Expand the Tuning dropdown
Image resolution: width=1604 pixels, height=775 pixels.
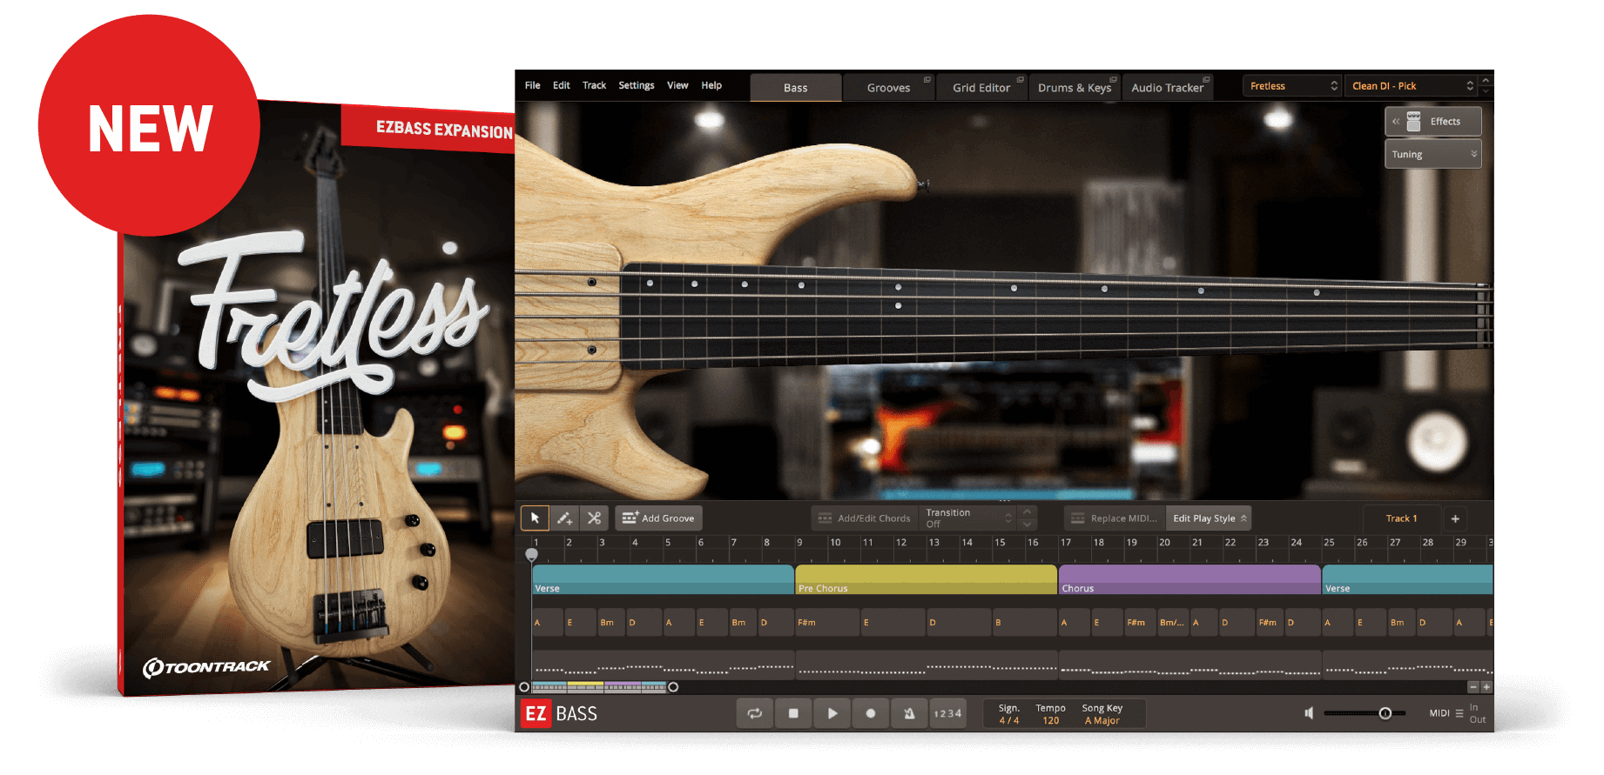click(1433, 154)
